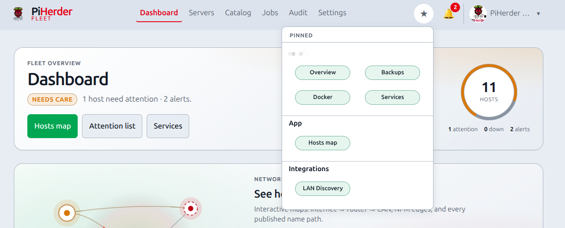Go to the Servers nav tab
This screenshot has width=565, height=228.
[201, 13]
